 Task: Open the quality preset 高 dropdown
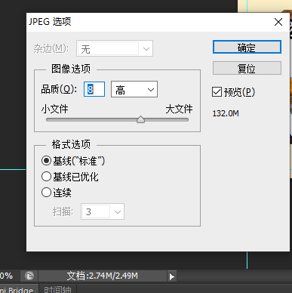[x=134, y=89]
